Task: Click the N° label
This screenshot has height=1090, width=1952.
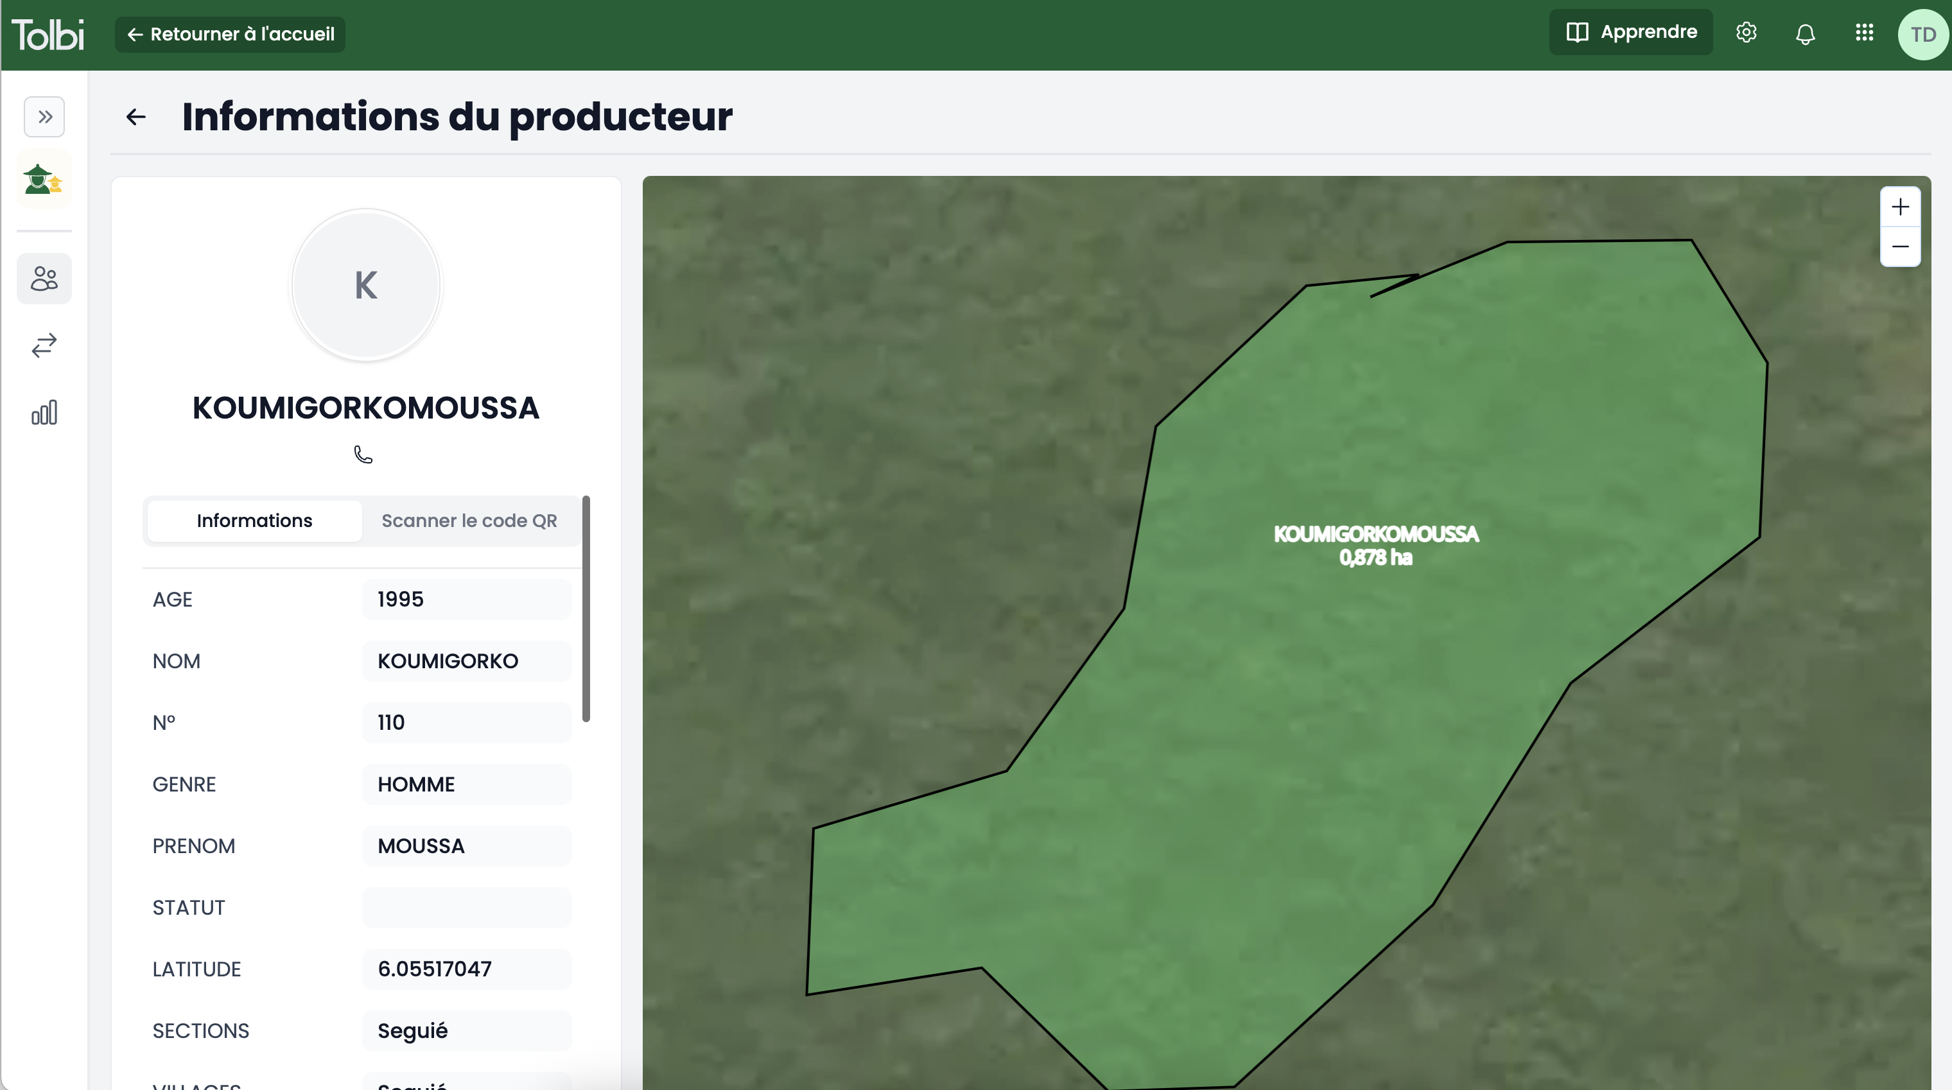Action: (x=164, y=723)
